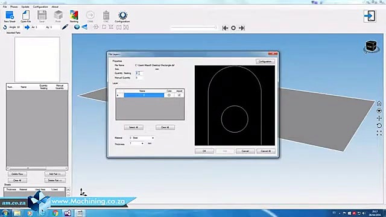Open the Windows Start menu

(5, 213)
